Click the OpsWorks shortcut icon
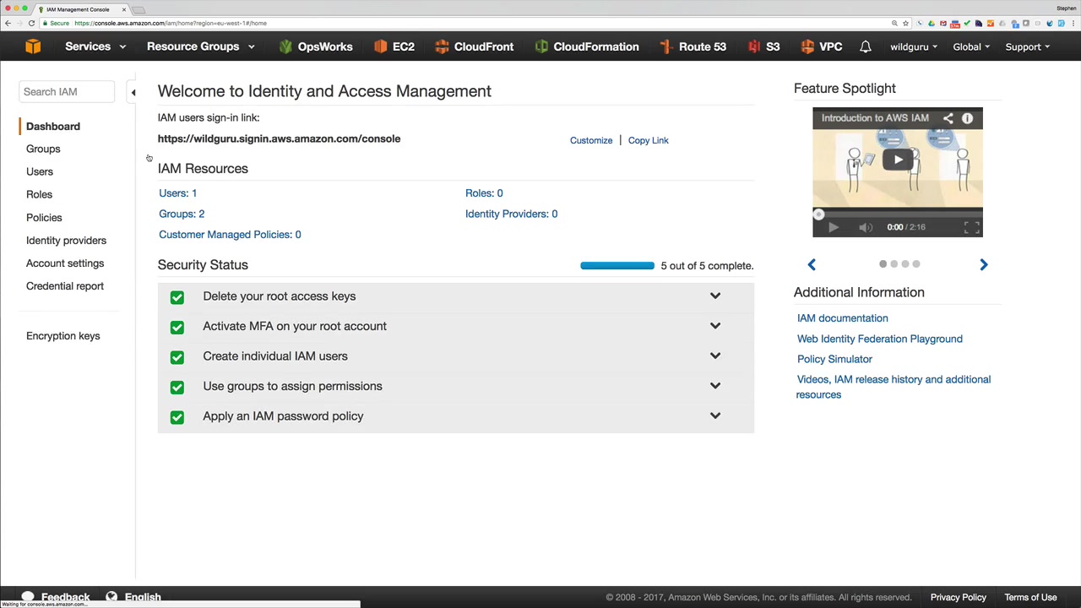Screen dimensions: 1081x608 click(x=285, y=46)
